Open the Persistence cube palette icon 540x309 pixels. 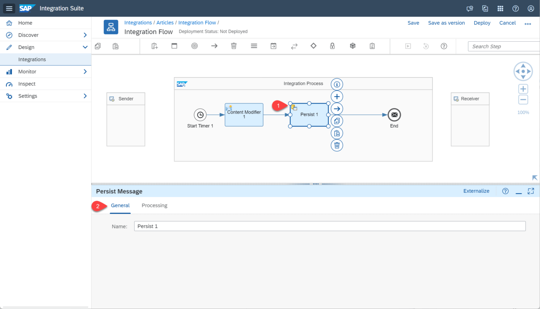pos(353,46)
